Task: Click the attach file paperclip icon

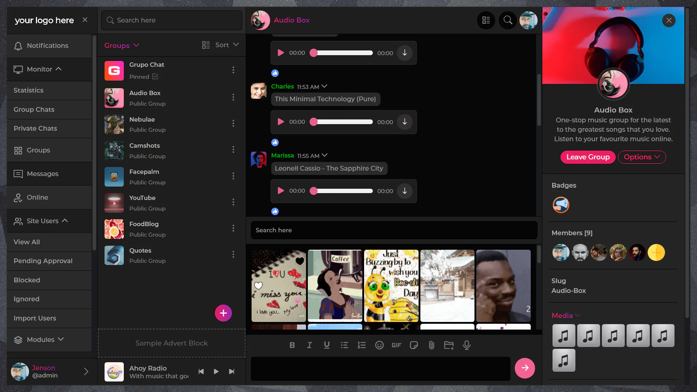Action: [x=431, y=345]
